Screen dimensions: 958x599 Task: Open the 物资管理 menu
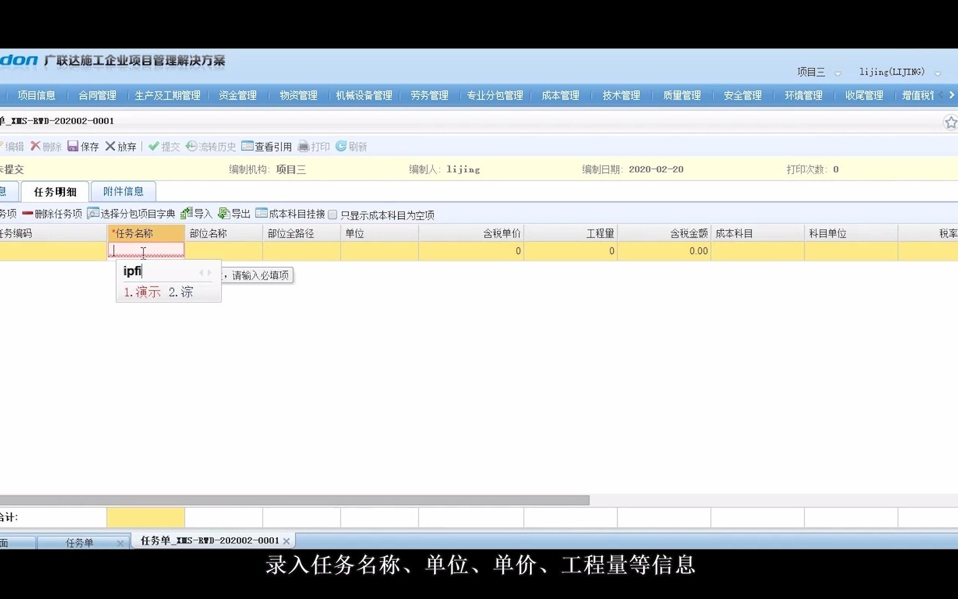[x=299, y=95]
